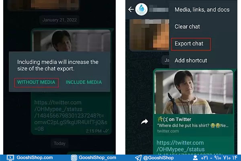The image size is (241, 161).
Task: Open the twitter.com link in right chat
Action: [181, 146]
